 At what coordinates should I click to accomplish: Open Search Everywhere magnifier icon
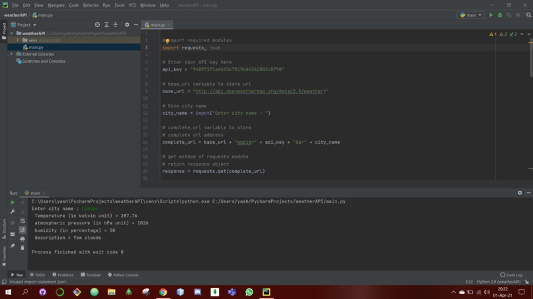point(528,15)
